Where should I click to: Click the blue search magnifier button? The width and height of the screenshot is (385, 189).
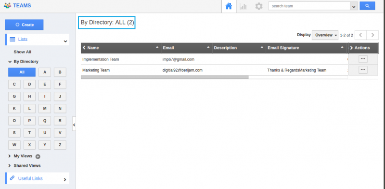pyautogui.click(x=367, y=6)
